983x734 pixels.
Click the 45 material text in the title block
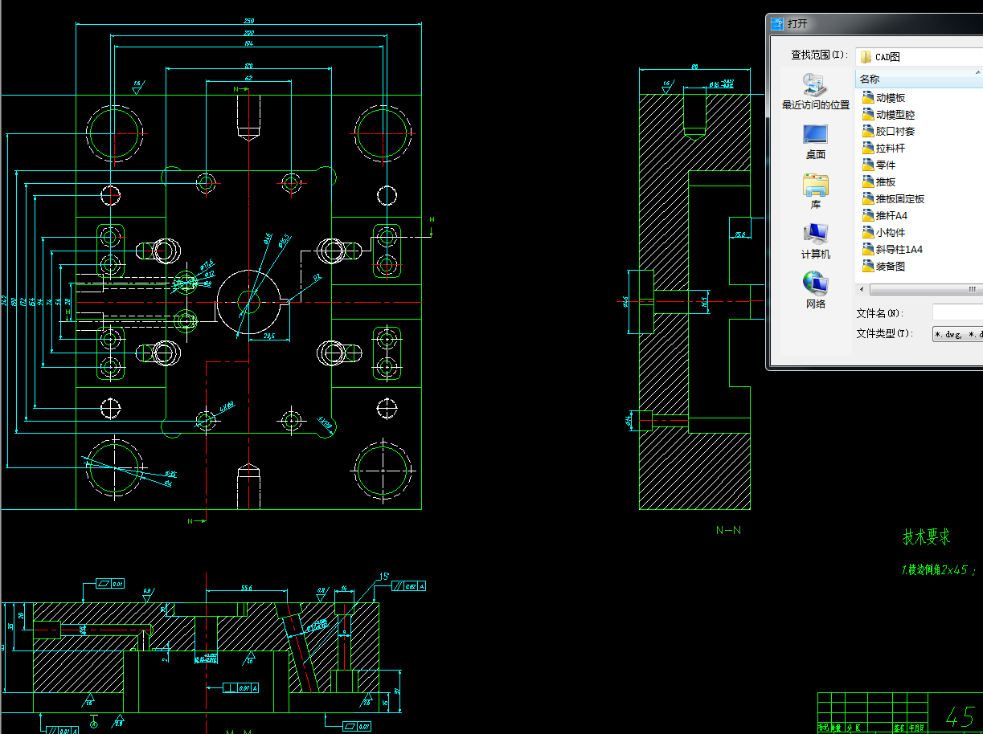click(x=959, y=716)
